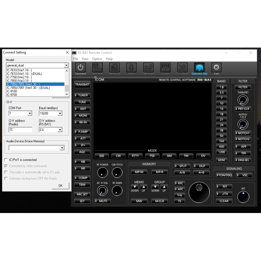Click the RS-BA1 title bar app icon
This screenshot has height=261, width=261.
[74, 53]
